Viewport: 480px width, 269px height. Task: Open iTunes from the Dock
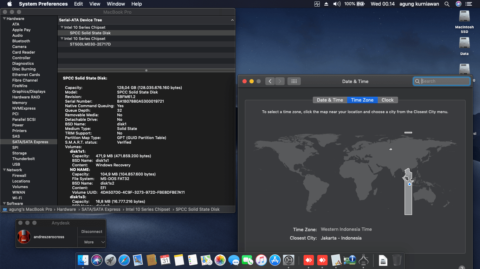[x=261, y=260]
